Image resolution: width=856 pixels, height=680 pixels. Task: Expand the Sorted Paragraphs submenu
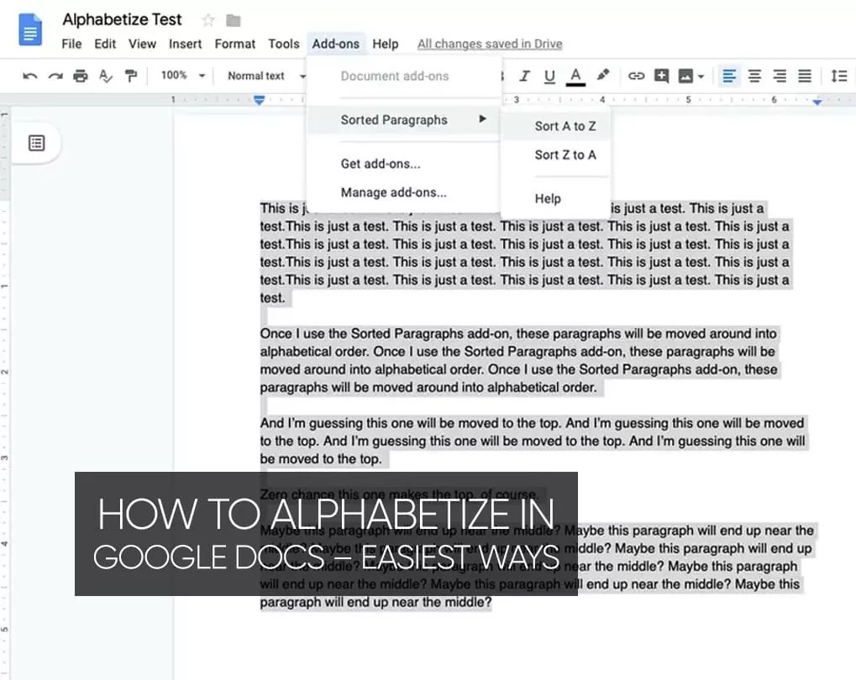(x=395, y=120)
